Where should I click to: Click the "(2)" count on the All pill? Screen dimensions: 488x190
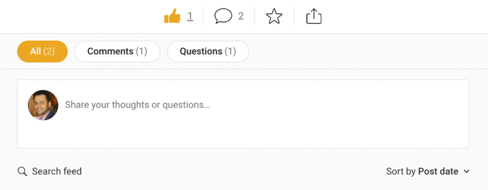[x=49, y=51]
